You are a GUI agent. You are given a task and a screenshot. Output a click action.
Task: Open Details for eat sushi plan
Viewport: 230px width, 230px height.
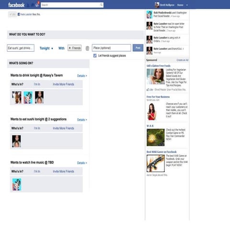(82, 120)
